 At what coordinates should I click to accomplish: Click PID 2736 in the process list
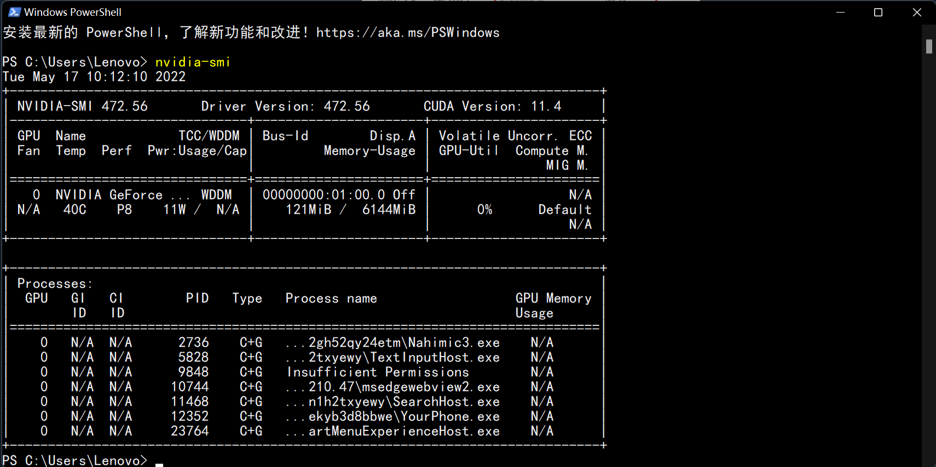(194, 343)
